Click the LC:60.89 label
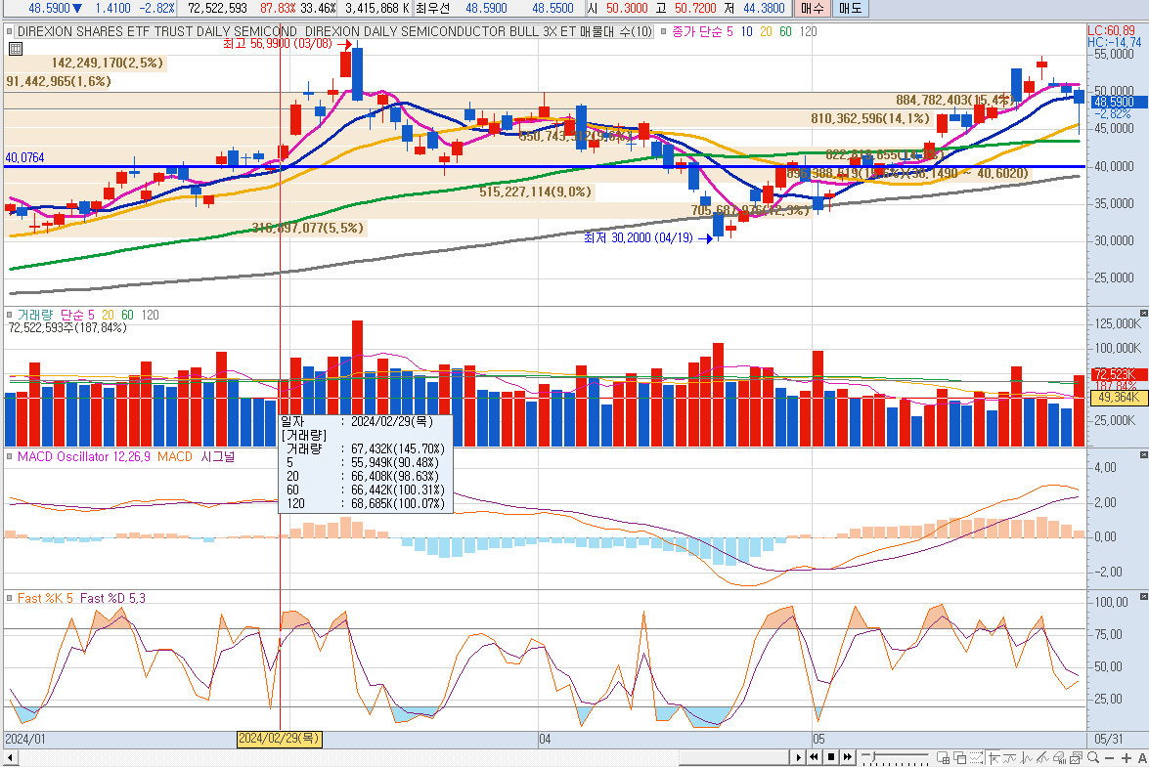 (1111, 30)
